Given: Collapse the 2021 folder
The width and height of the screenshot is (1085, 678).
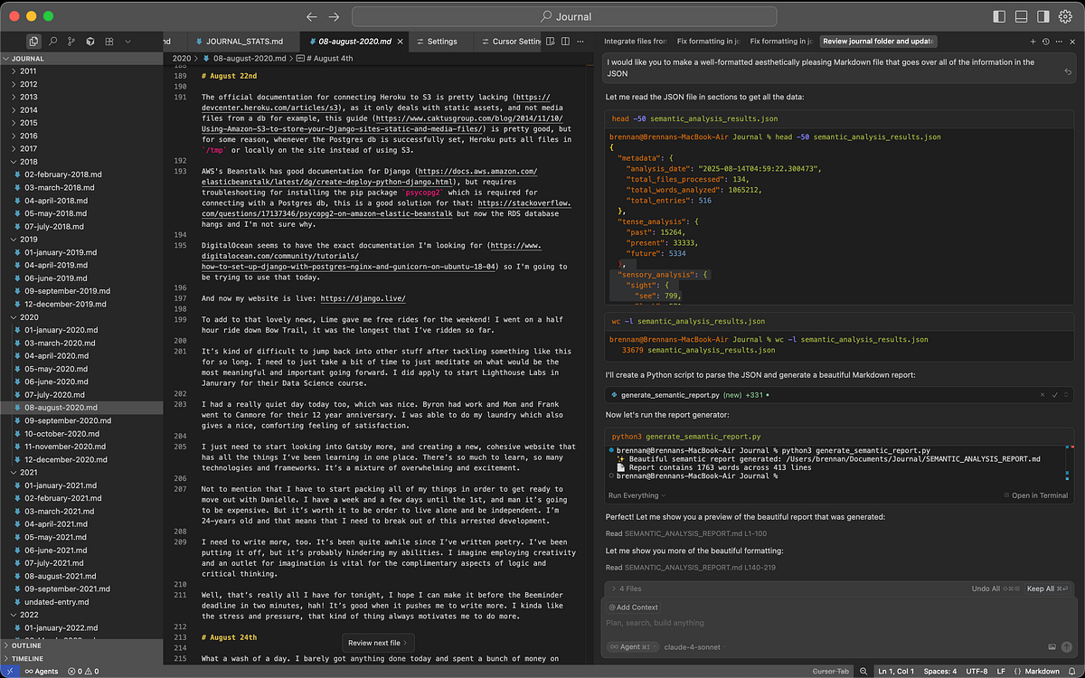Looking at the screenshot, I should pos(81,473).
